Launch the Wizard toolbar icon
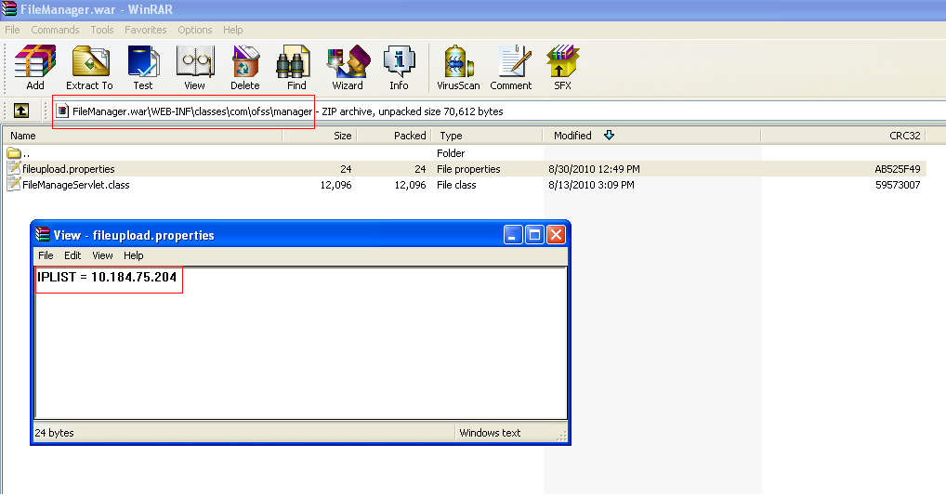The width and height of the screenshot is (946, 496). [x=348, y=61]
